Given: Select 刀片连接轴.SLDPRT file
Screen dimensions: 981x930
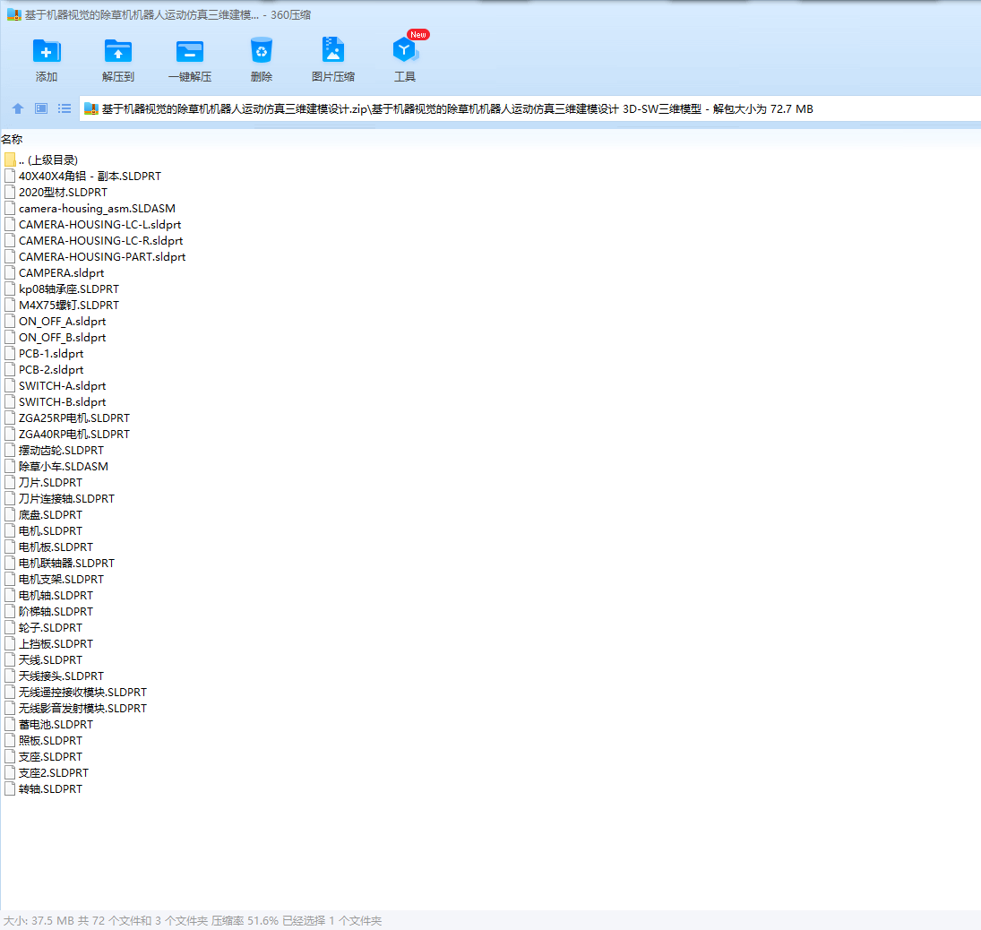Looking at the screenshot, I should click(x=67, y=499).
